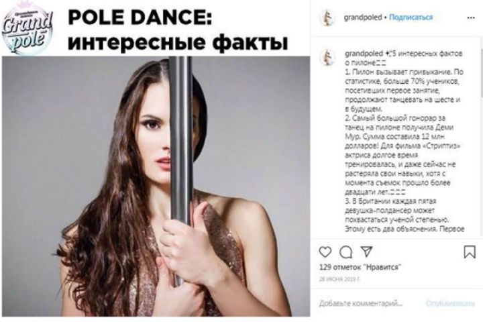Click the grandpoled avatar in header
This screenshot has height=322, width=483.
[x=328, y=18]
